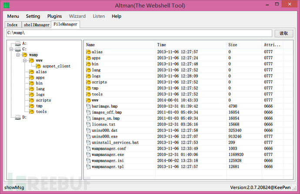Collapse the C: drive tree node
This screenshot has width=300, height=194.
(x=11, y=49)
